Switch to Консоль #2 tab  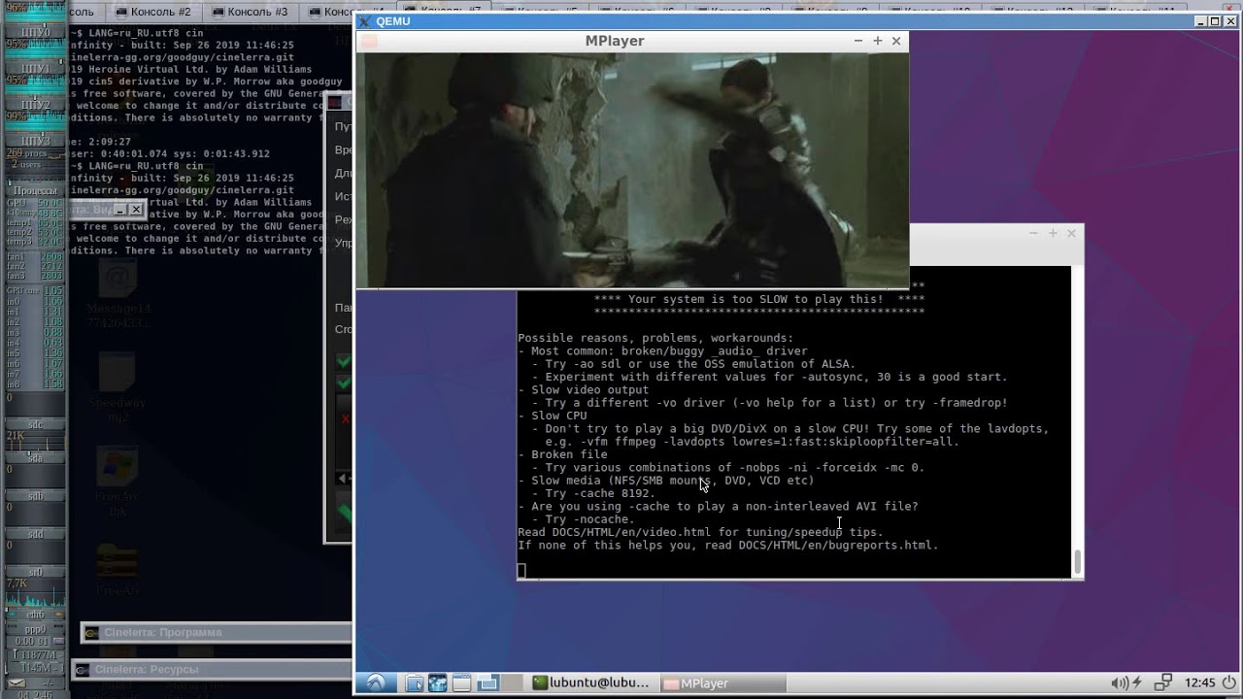click(153, 12)
